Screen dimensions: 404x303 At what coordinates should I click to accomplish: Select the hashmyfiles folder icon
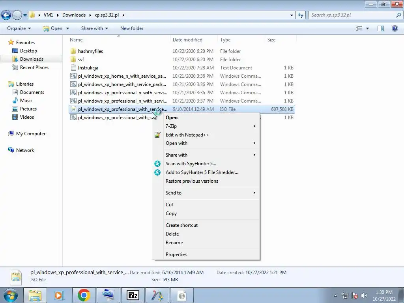[x=73, y=51]
